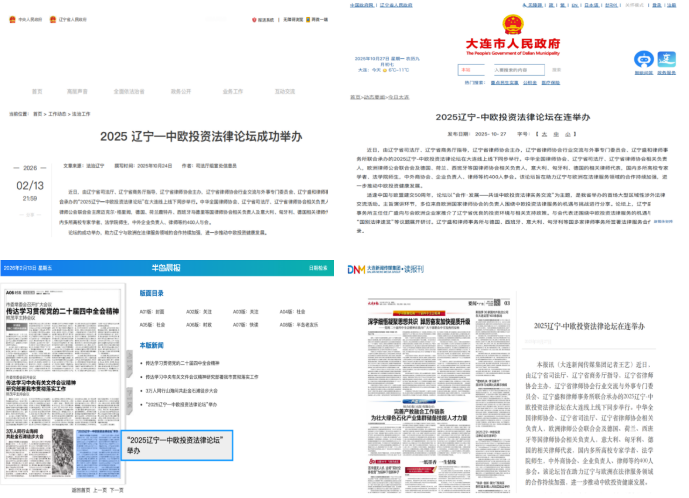
Task: Click the 中央人民政府 emblem icon
Action: click(x=13, y=20)
